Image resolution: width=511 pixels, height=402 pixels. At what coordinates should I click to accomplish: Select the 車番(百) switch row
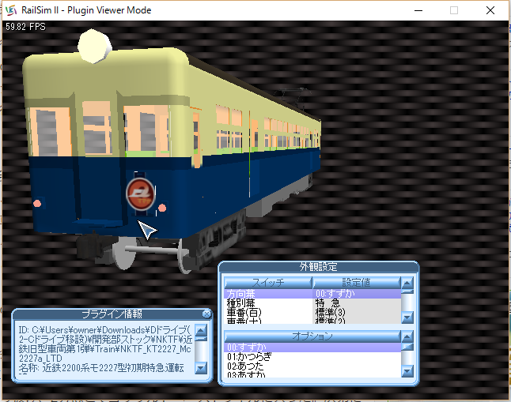(268, 313)
